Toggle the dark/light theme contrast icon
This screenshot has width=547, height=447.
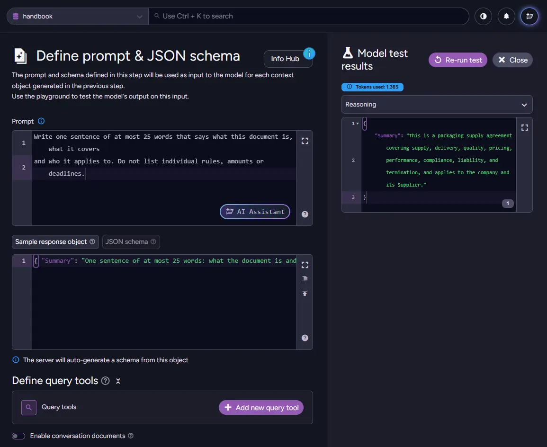click(483, 17)
